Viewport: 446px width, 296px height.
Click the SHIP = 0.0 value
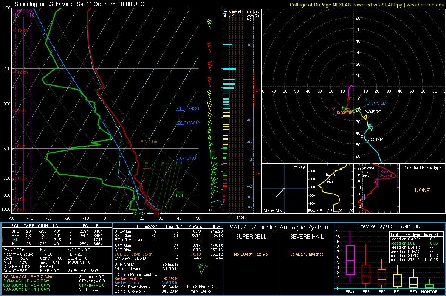(x=89, y=289)
